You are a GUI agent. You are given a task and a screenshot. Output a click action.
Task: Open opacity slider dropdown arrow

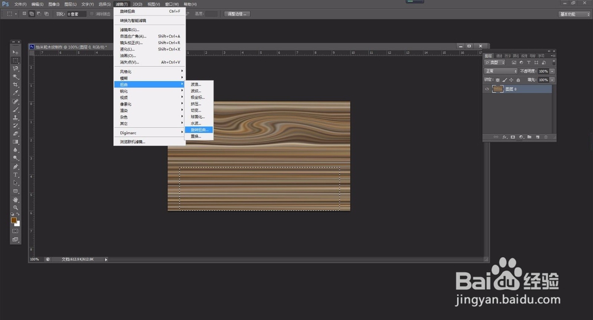[x=552, y=71]
